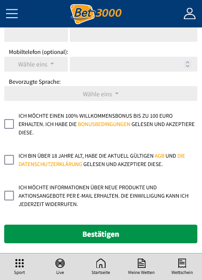Check the Willkommensbonus checkbox
202x280 pixels.
click(9, 124)
